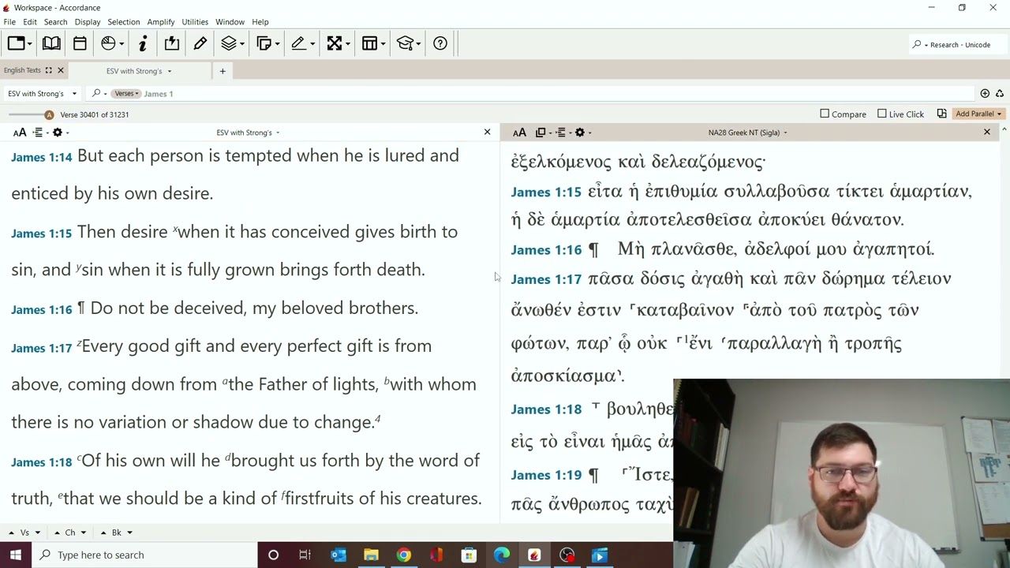
Task: Expand the English Texts zone fullscreen icon
Action: [x=48, y=70]
